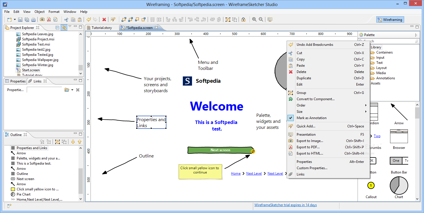Click the Zoom In magnifier icon

(x=254, y=19)
